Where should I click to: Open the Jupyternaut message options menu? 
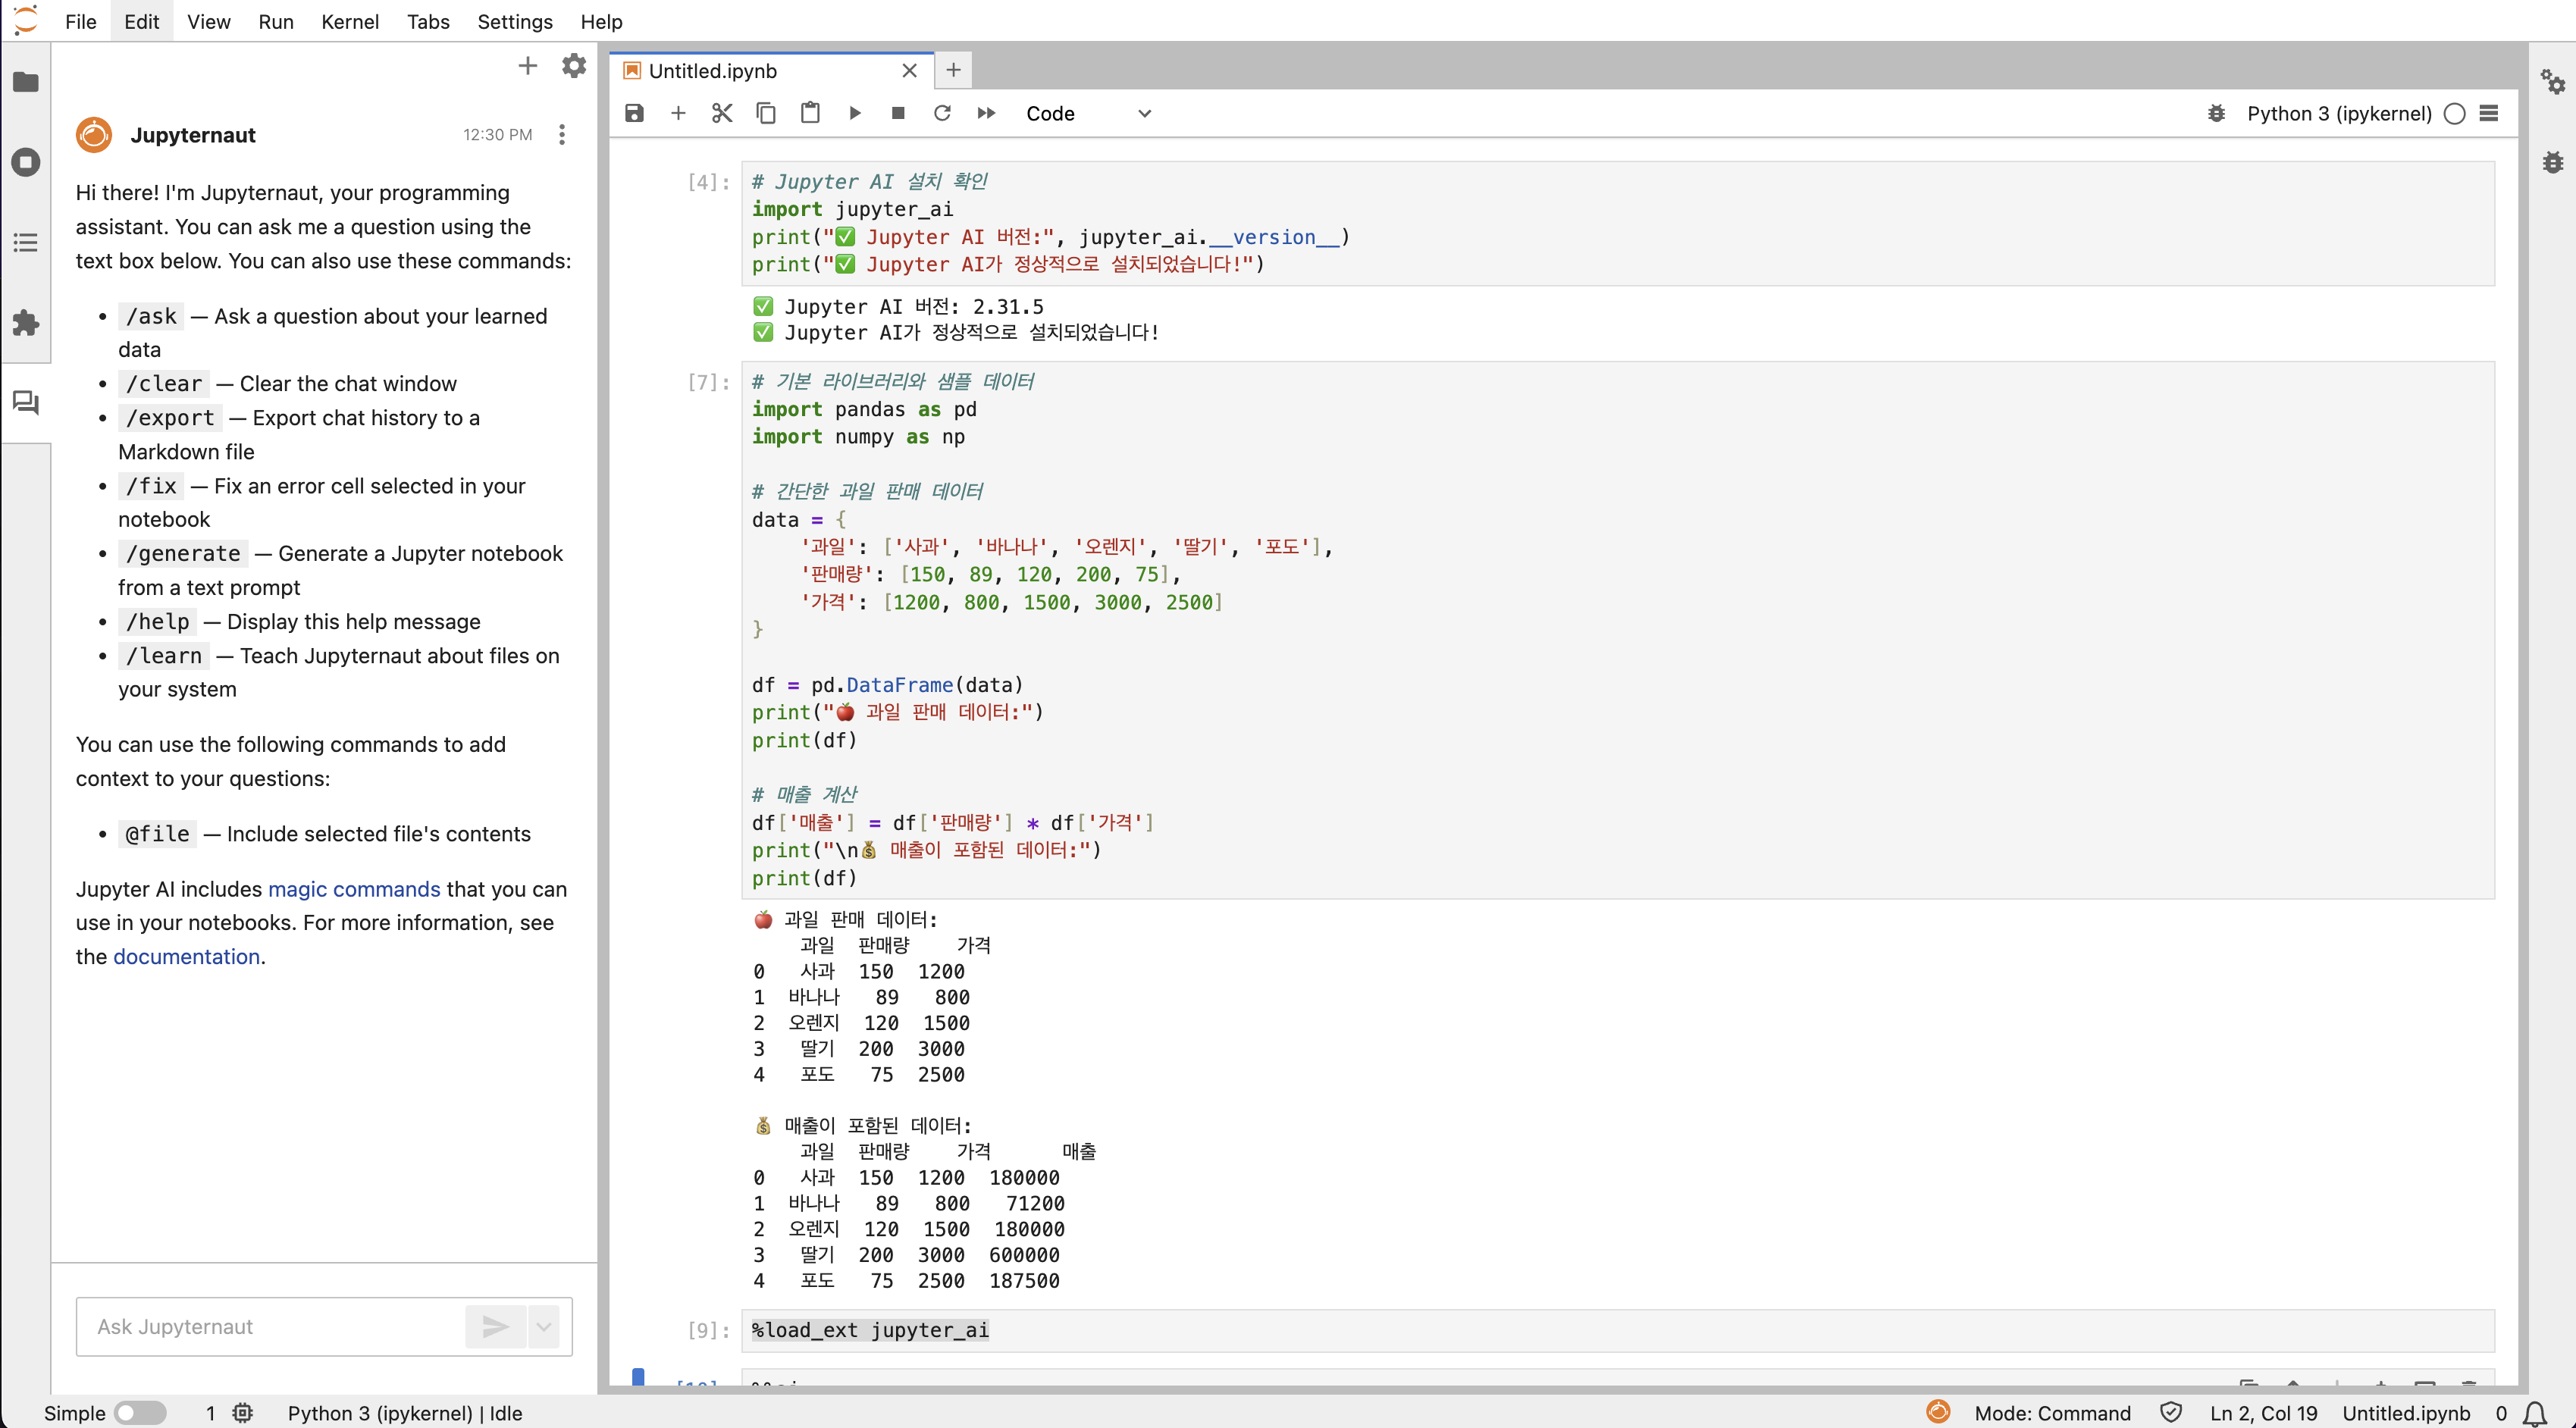pos(562,134)
